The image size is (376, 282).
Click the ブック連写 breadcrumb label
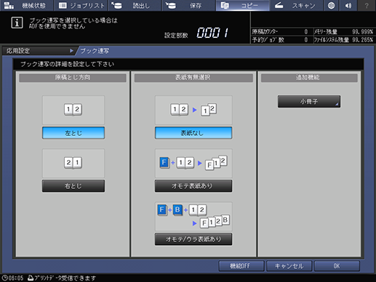pyautogui.click(x=95, y=51)
